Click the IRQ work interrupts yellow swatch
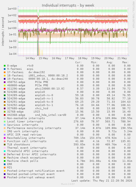This screenshot has width=136, height=187. pos(5,131)
